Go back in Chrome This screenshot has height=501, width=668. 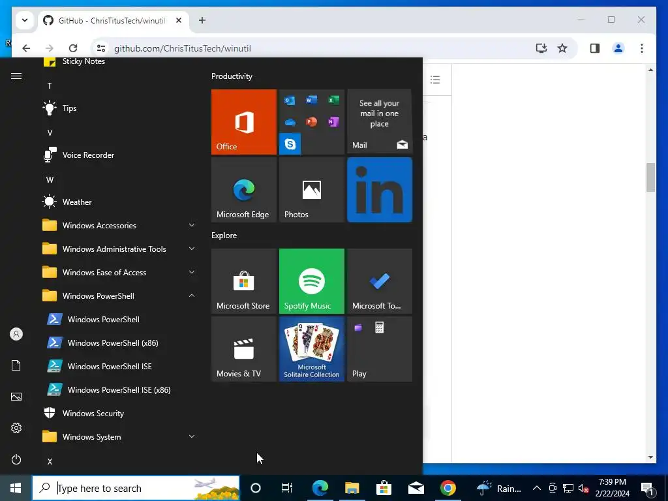tap(26, 48)
